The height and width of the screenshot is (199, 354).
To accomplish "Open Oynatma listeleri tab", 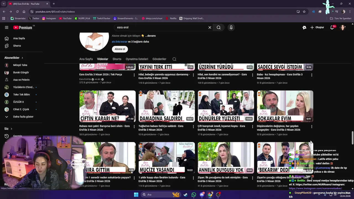I will pos(137,59).
